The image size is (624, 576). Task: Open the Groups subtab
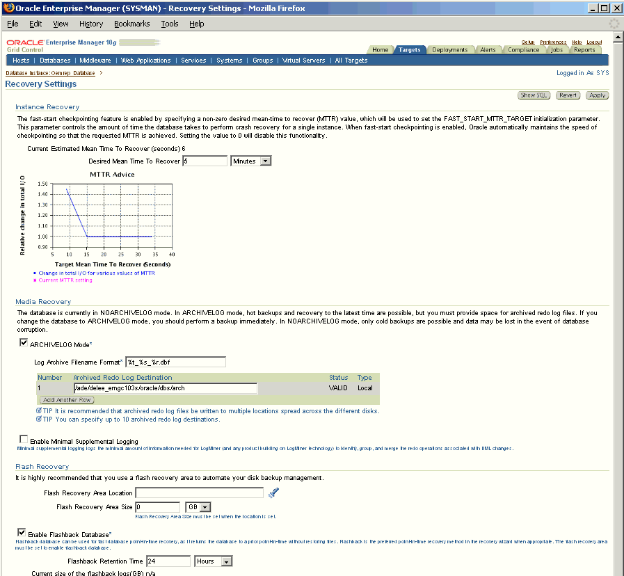[263, 61]
